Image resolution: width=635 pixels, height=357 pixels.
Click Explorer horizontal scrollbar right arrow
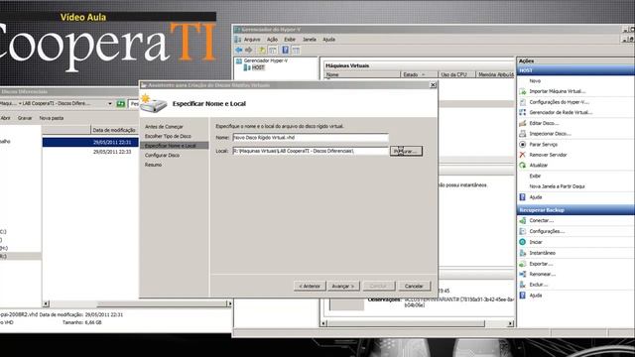tap(229, 303)
